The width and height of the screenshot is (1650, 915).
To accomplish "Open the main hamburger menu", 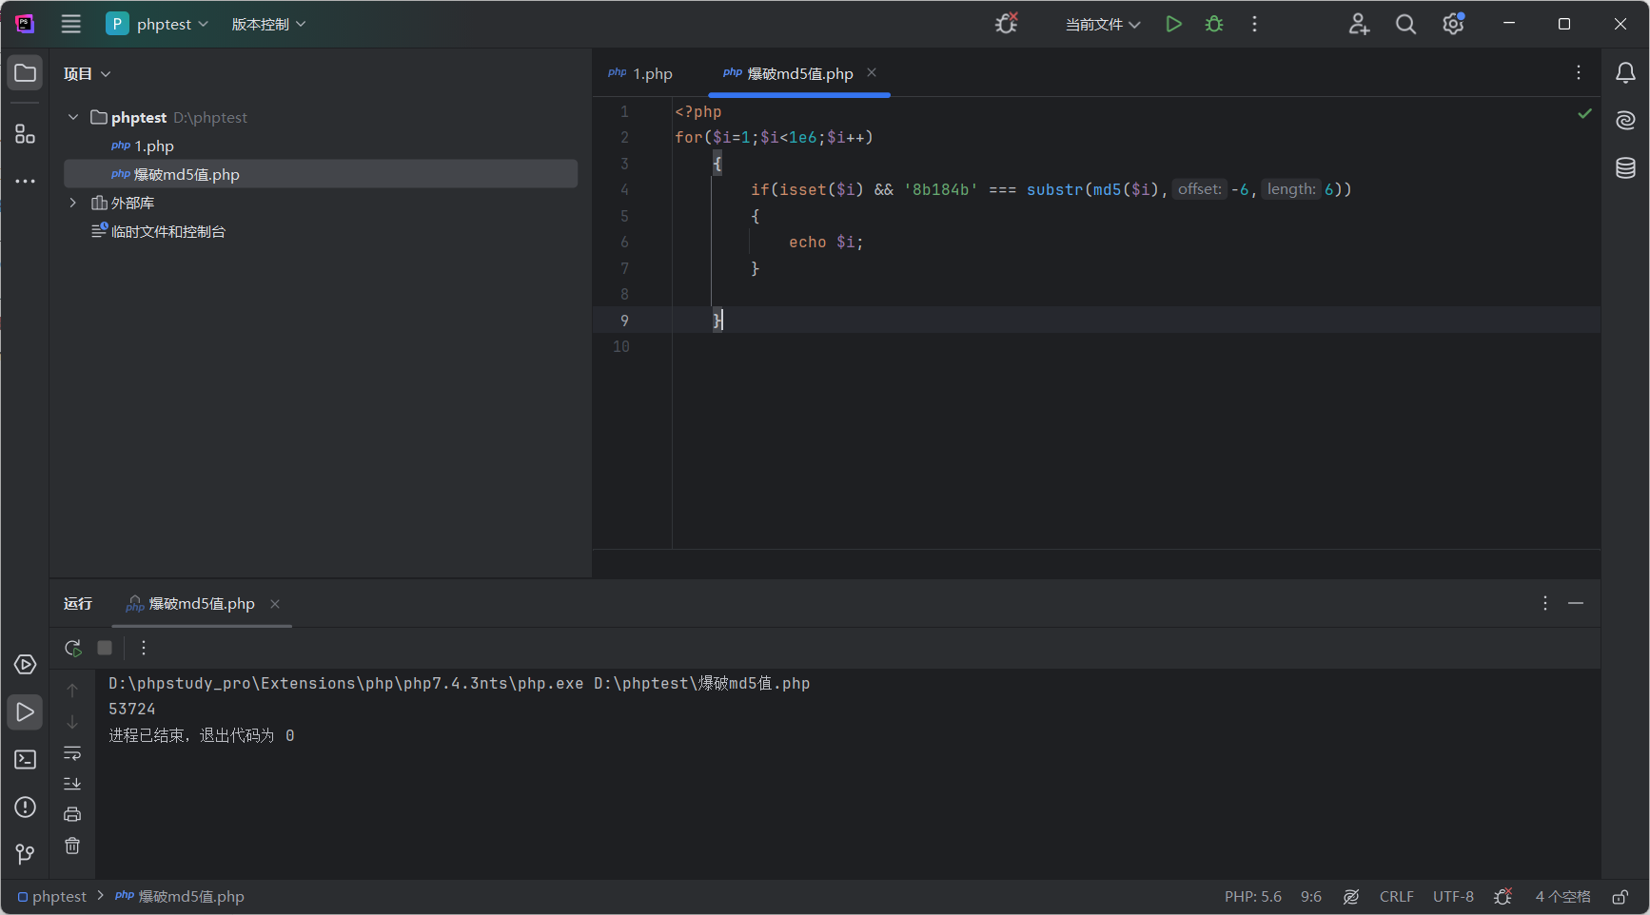I will coord(71,24).
